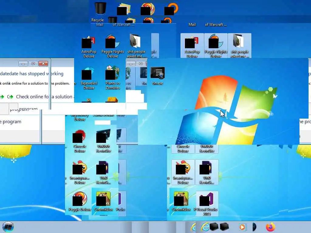Viewport: 311px width, 233px height.
Task: Open Firefox from the taskbar
Action: pos(270,227)
